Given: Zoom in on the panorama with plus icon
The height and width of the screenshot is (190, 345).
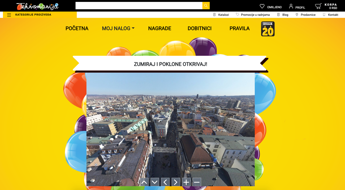Looking at the screenshot, I should pyautogui.click(x=186, y=182).
